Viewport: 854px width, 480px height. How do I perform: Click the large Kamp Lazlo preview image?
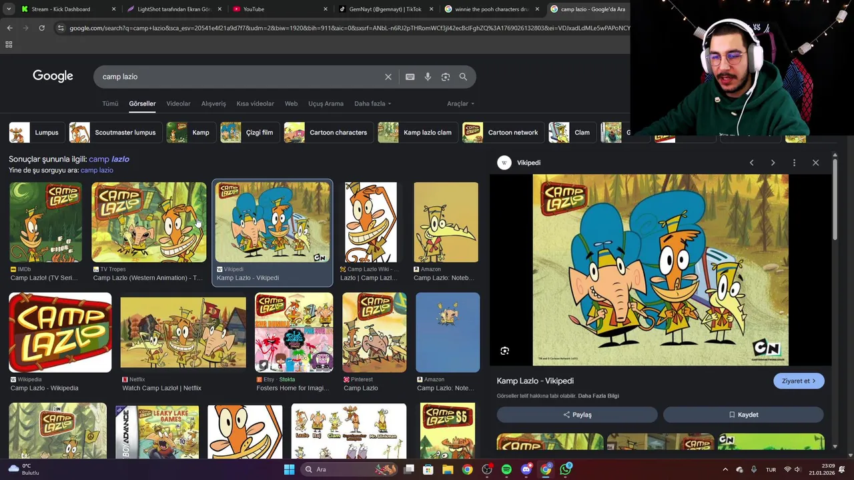[x=661, y=270]
